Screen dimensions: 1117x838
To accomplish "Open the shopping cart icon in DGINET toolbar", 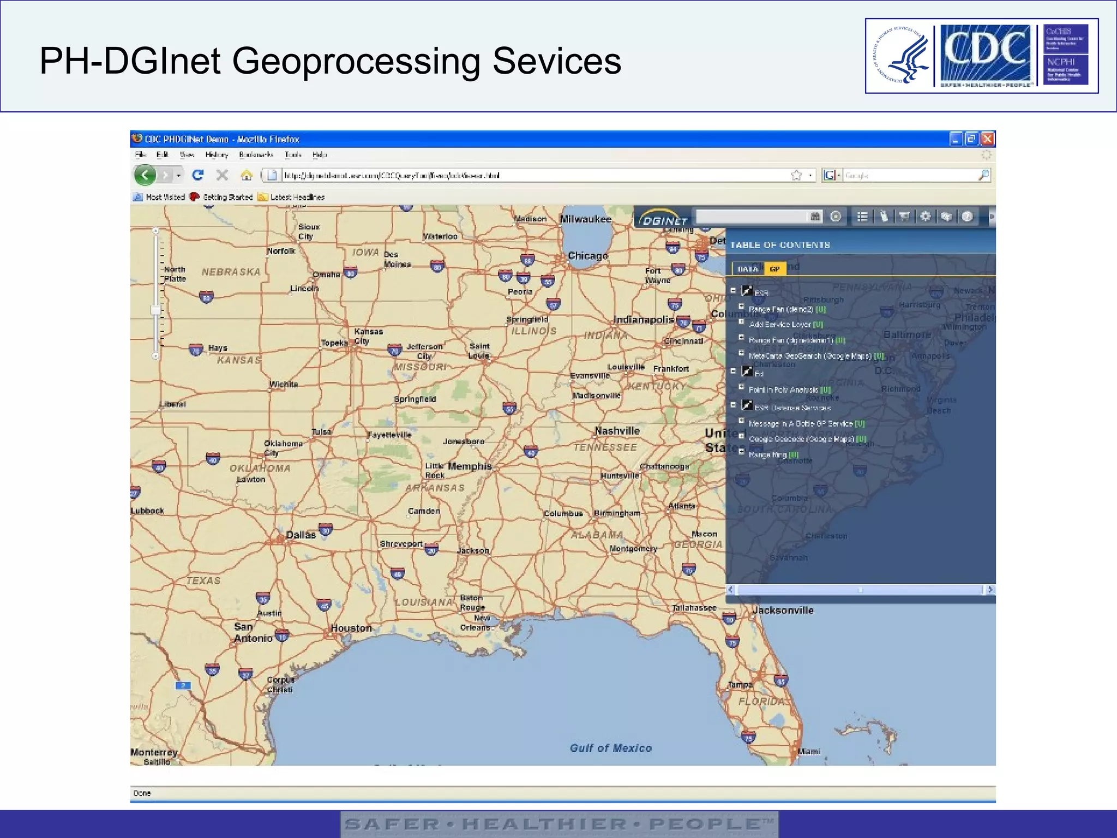I will pyautogui.click(x=904, y=217).
